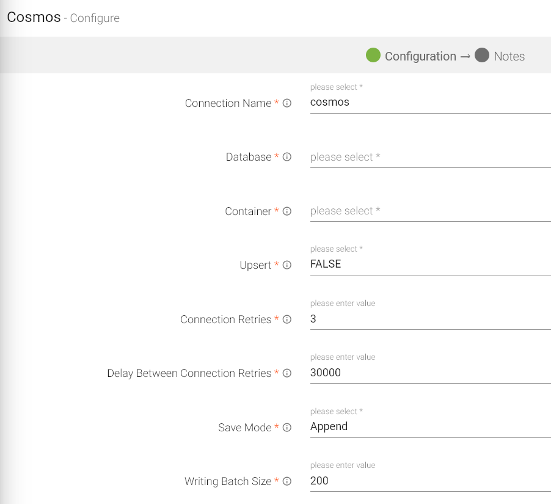Viewport: 551px width, 504px height.
Task: Open the Container selection dropdown
Action: [429, 211]
